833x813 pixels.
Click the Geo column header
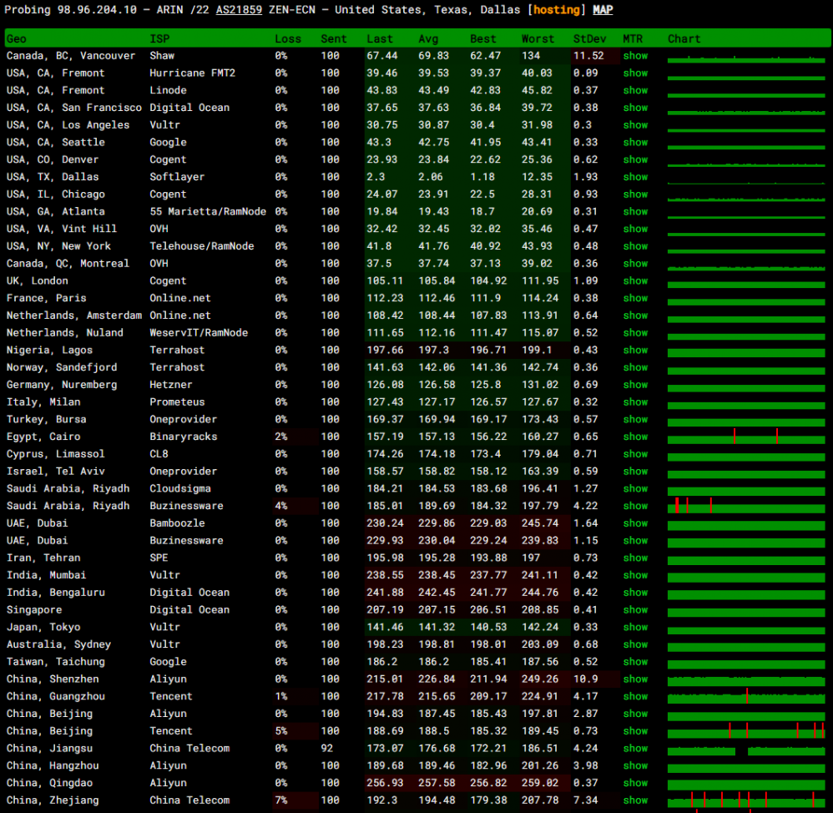coord(17,38)
